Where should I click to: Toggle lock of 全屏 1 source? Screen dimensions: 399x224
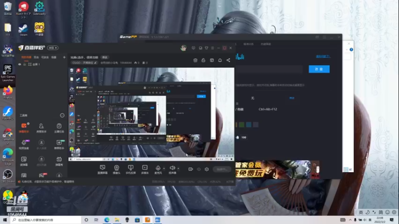tap(24, 65)
